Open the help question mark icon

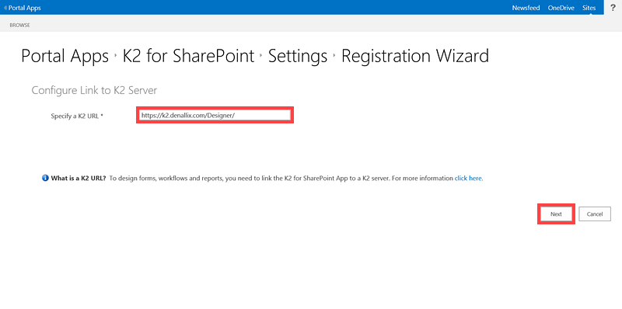613,8
